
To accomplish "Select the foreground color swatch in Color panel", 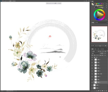I will click(92, 4).
